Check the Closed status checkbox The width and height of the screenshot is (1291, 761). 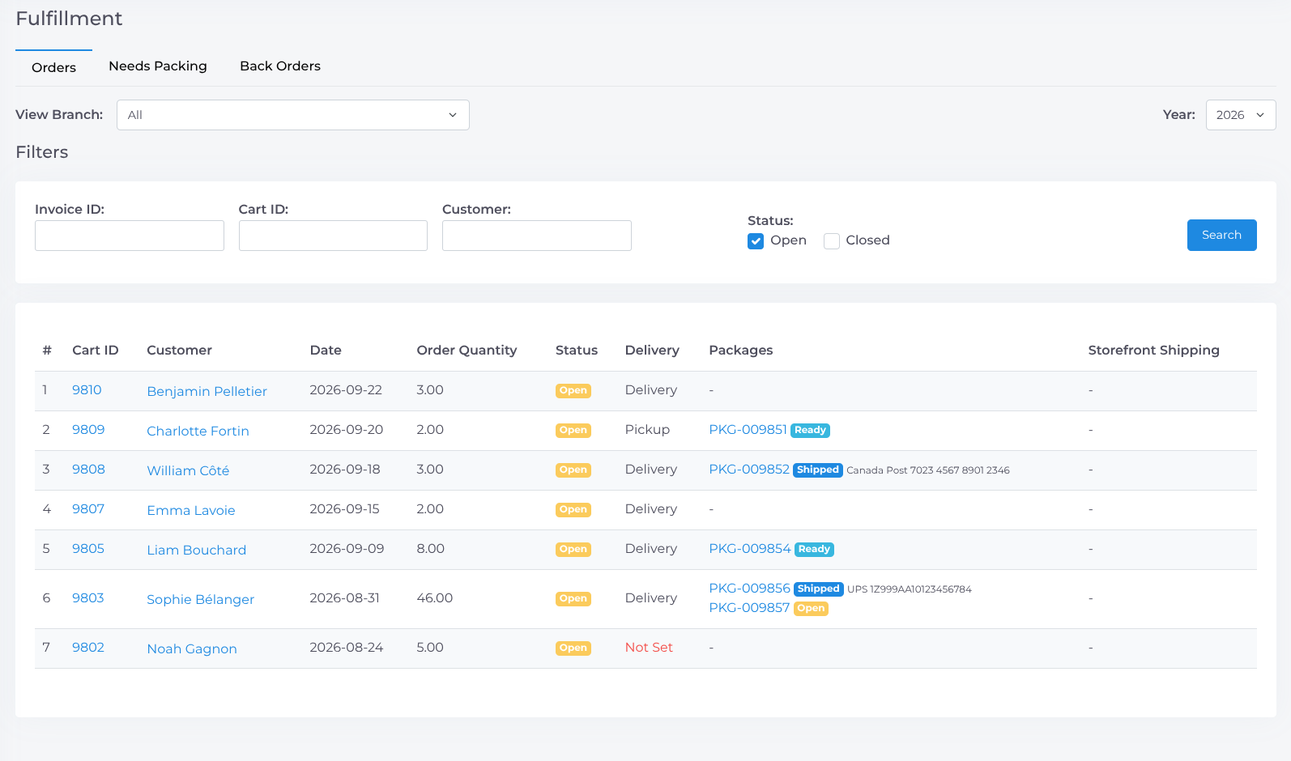point(832,241)
